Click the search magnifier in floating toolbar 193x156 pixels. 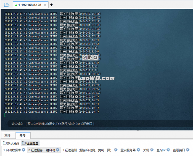point(95,57)
